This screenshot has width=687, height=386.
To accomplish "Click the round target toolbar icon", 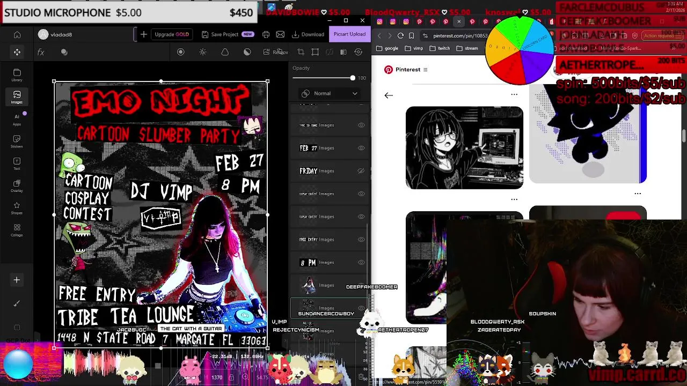I will click(x=181, y=52).
